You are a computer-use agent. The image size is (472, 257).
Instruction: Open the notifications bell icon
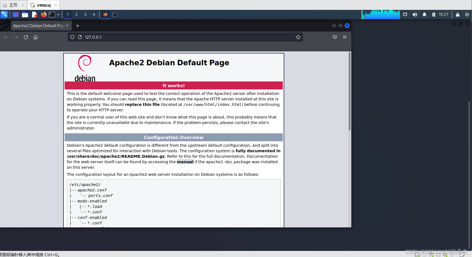(424, 15)
